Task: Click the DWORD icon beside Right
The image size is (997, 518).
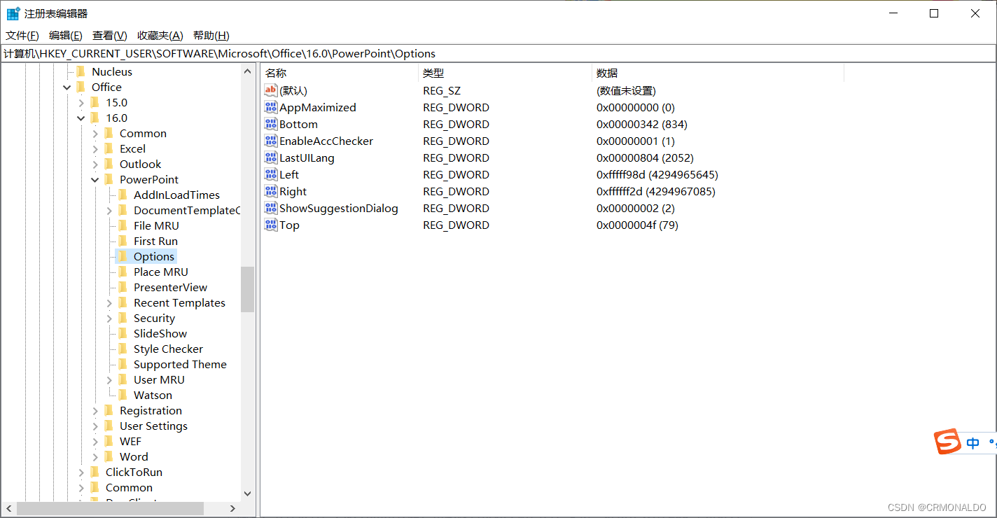Action: [271, 191]
